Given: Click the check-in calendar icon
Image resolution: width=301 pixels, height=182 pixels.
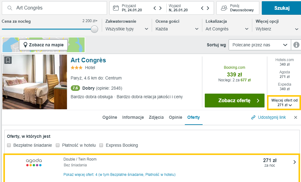Looking at the screenshot, I should (116, 8).
